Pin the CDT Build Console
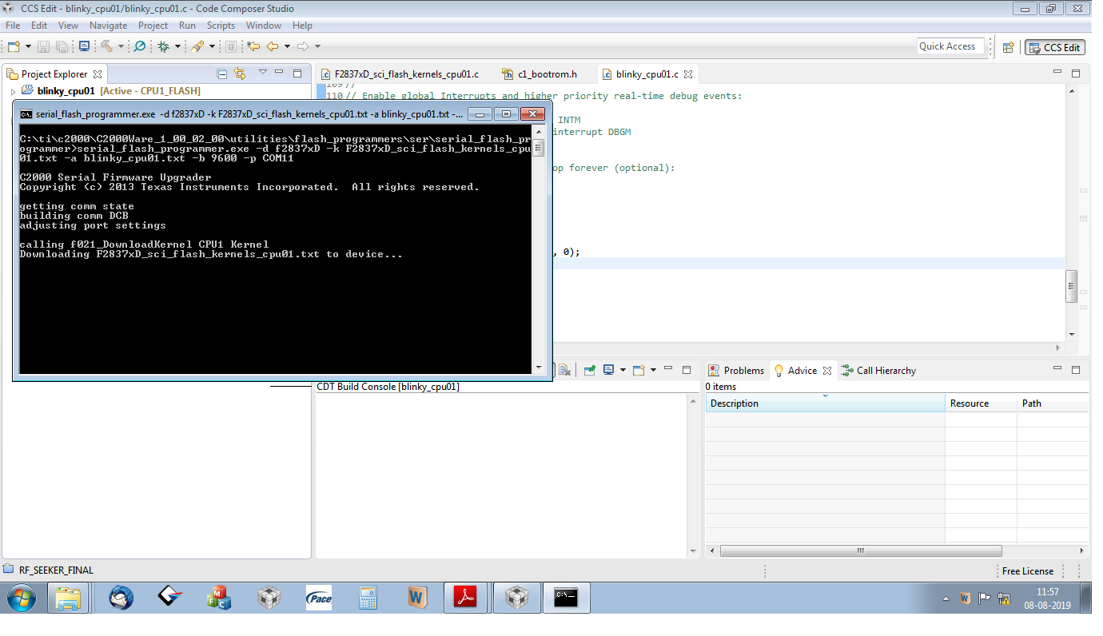Viewport: 1103px width, 636px height. point(590,370)
